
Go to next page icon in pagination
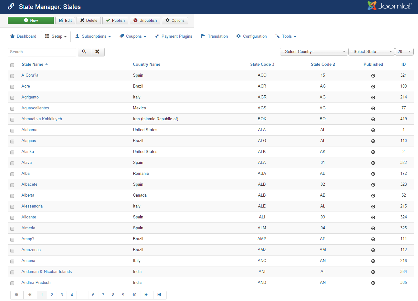click(x=146, y=295)
